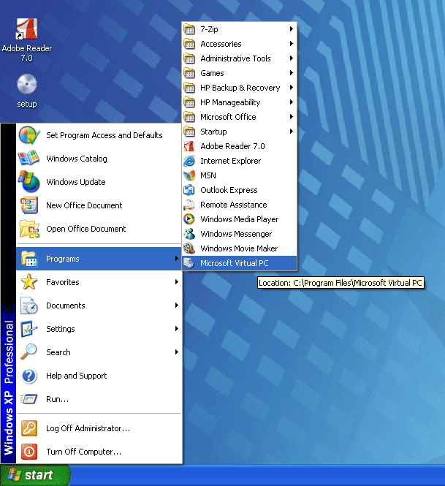
Task: Expand the Microsoft Office submenu arrow
Action: click(x=291, y=116)
